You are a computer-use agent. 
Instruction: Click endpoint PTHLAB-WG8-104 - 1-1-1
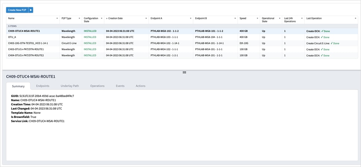point(209,37)
